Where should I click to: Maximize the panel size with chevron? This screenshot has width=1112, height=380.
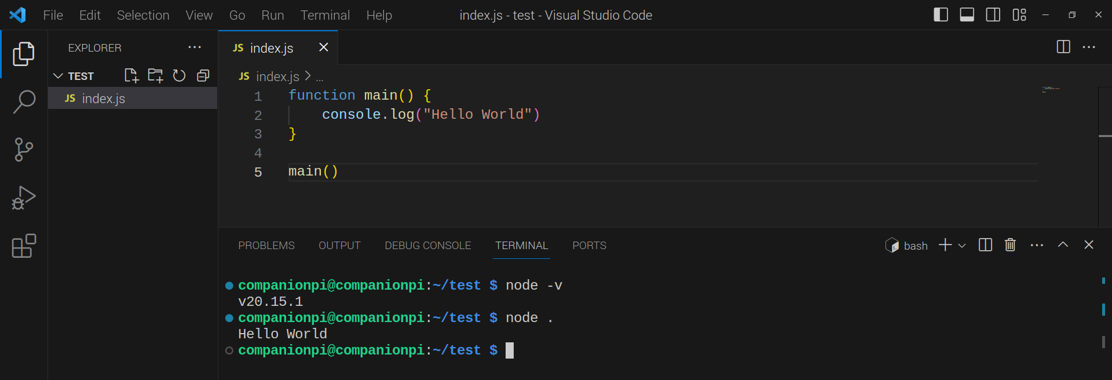coord(1063,244)
